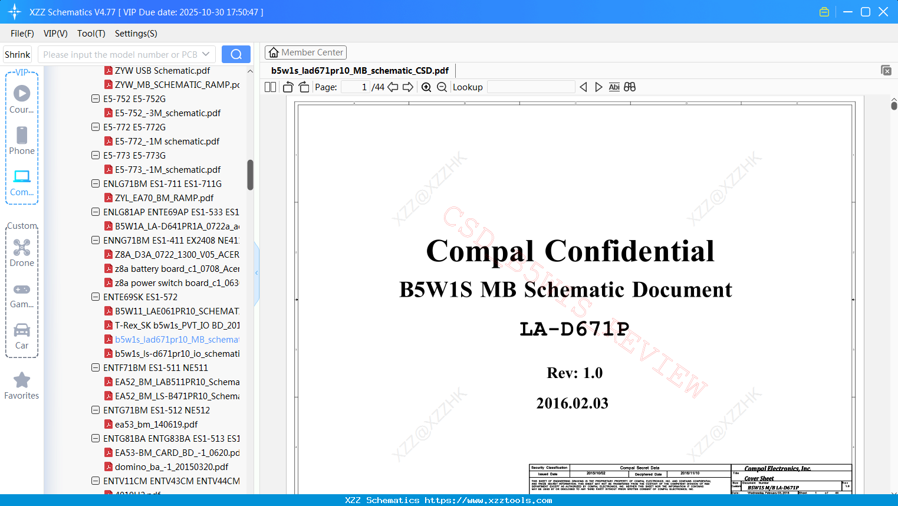
Task: Open the File(F) menu
Action: point(22,34)
